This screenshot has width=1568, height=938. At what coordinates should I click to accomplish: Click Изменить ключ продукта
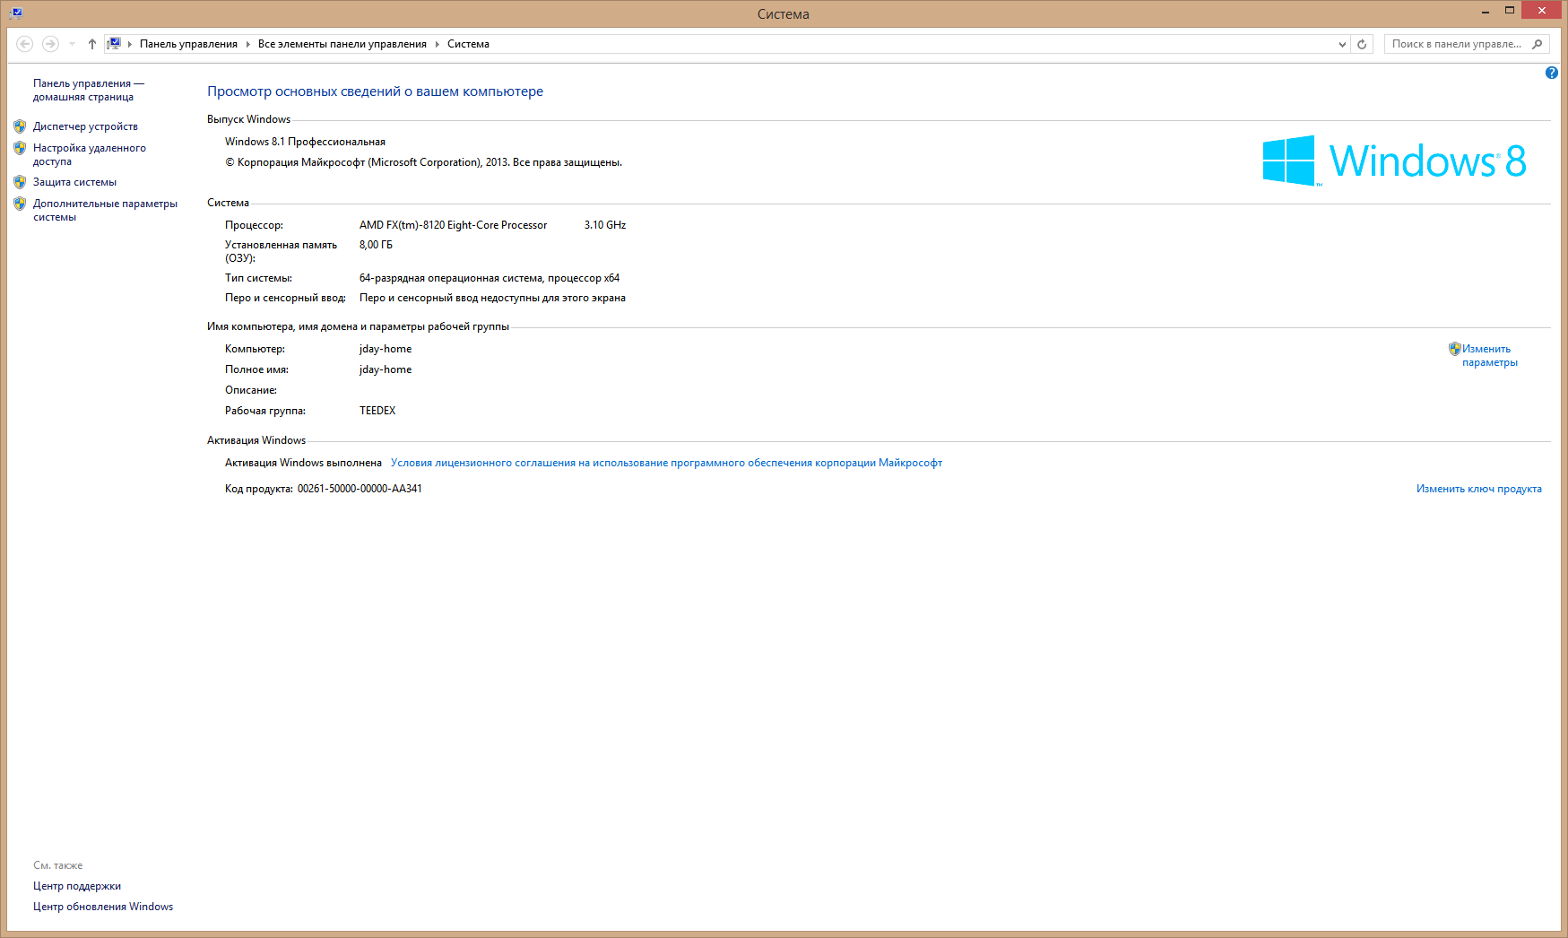click(1478, 489)
